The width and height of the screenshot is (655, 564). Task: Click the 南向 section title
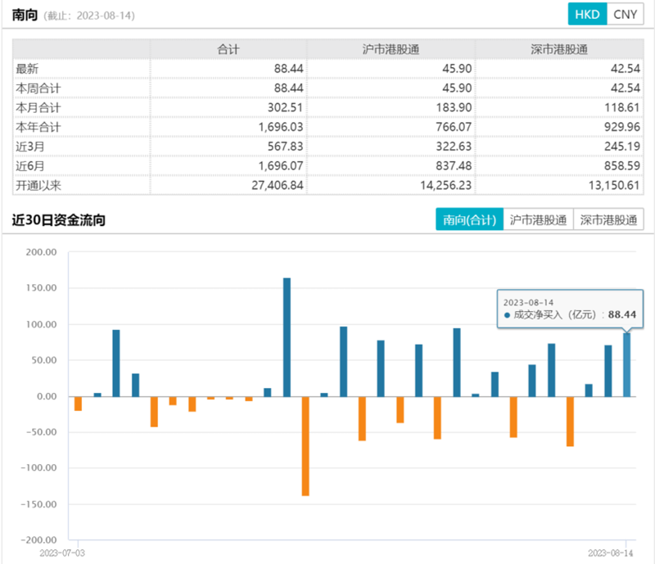click(x=25, y=15)
